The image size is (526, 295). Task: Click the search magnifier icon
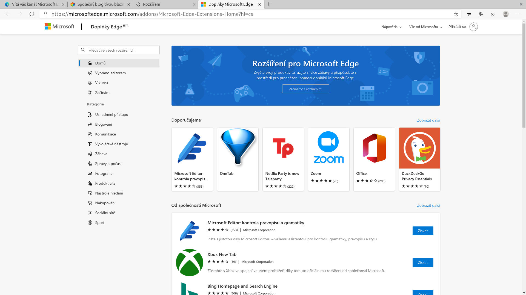[x=83, y=50]
